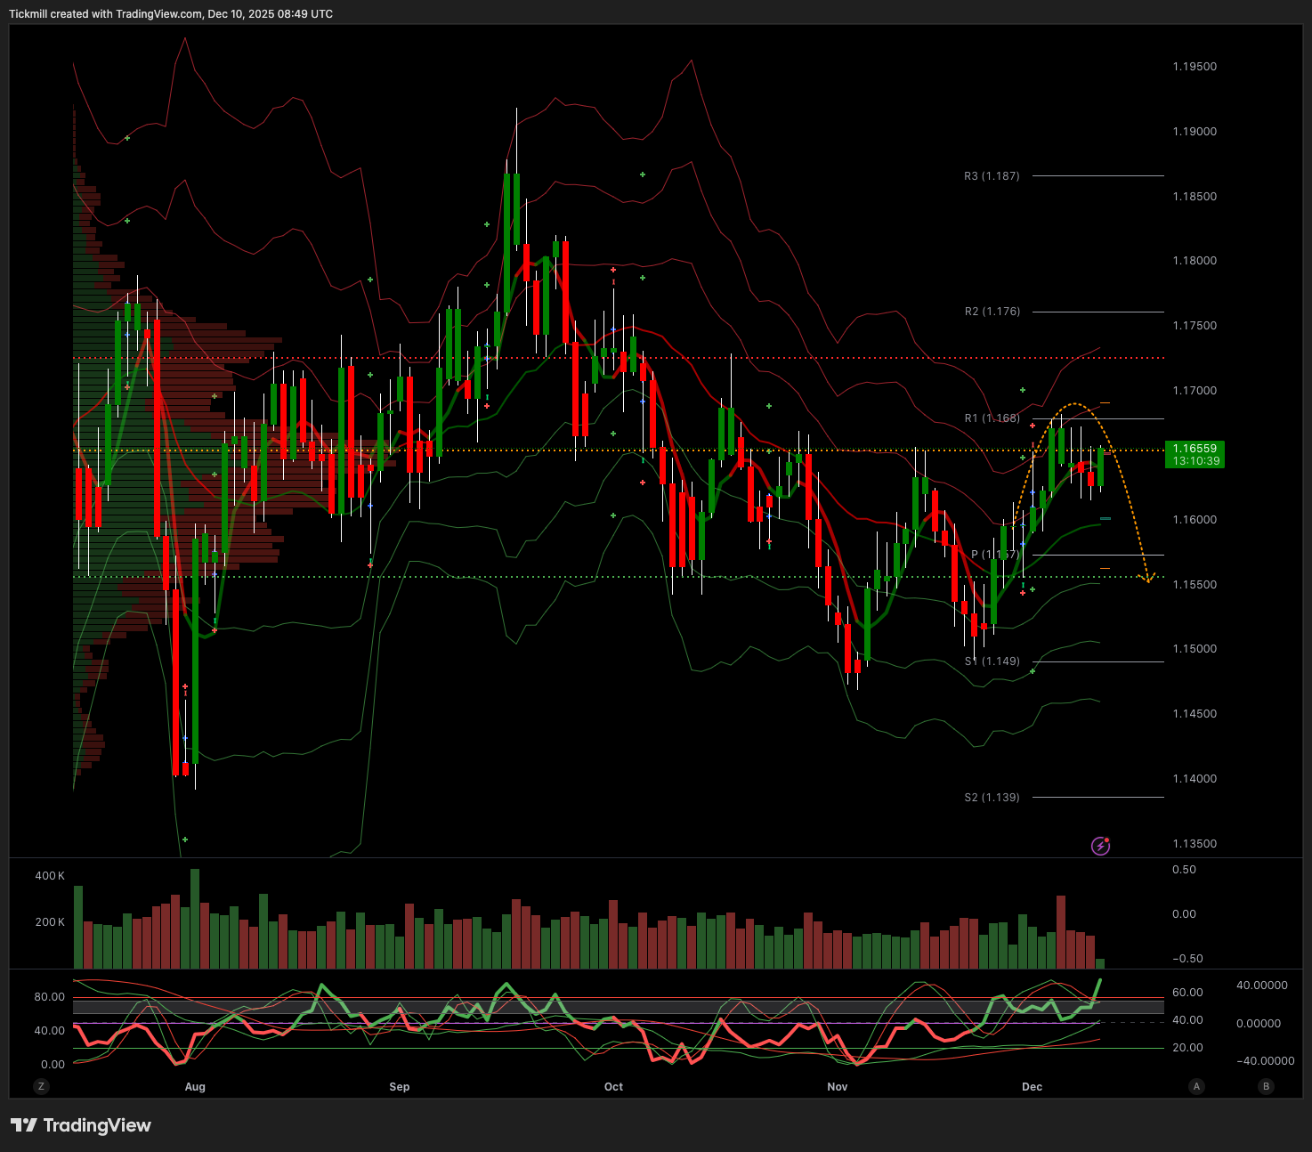Toggle the B scale button

[x=1266, y=1086]
